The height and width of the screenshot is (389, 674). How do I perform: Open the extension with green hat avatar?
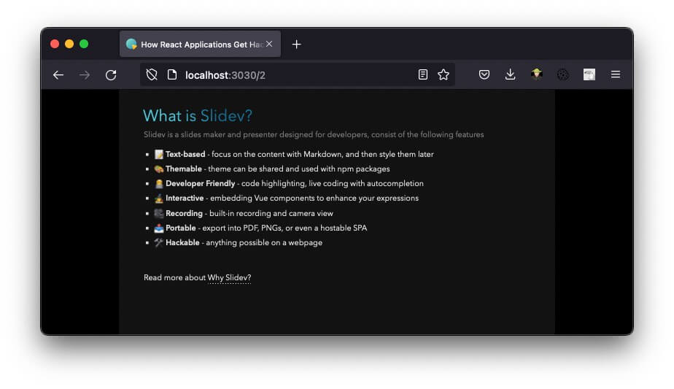[x=536, y=74]
